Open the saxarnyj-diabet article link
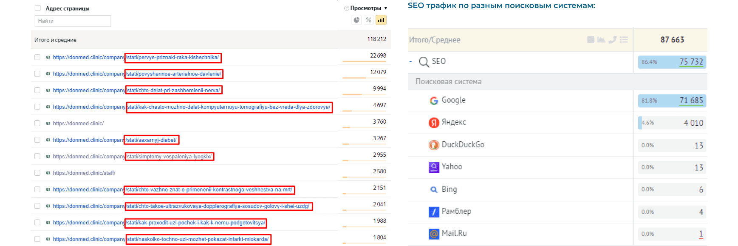738x246 pixels. click(x=151, y=140)
